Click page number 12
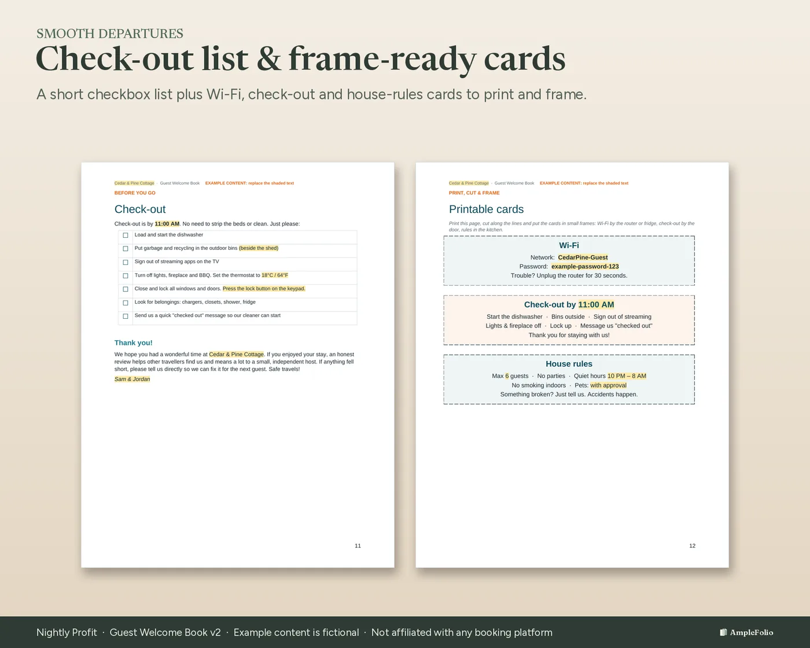The height and width of the screenshot is (648, 810). coord(692,546)
